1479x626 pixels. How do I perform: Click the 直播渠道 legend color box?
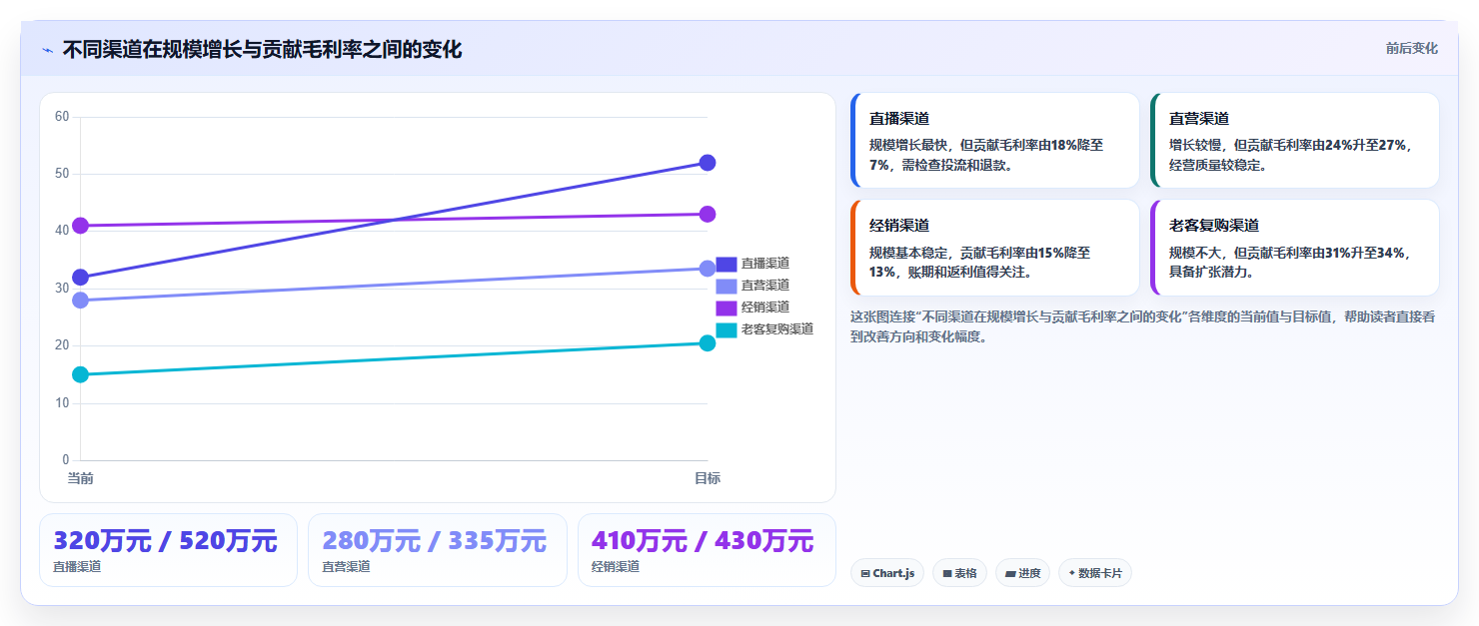click(x=727, y=264)
